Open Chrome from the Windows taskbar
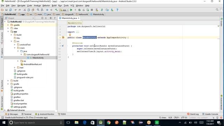 tap(109, 122)
